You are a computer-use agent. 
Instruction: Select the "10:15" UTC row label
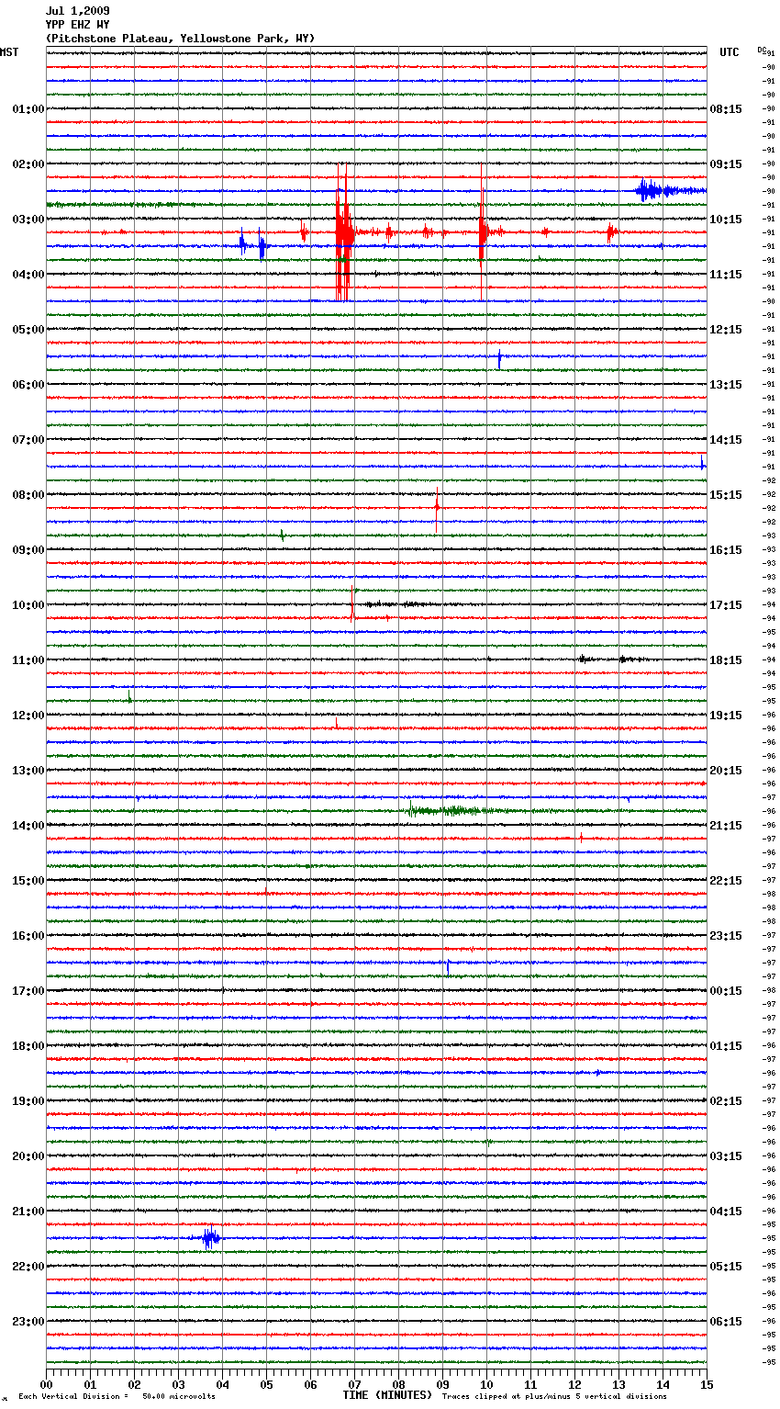(x=726, y=219)
